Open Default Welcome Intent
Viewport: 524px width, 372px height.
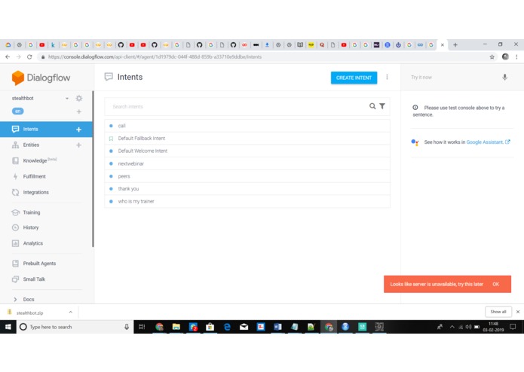[247, 151]
